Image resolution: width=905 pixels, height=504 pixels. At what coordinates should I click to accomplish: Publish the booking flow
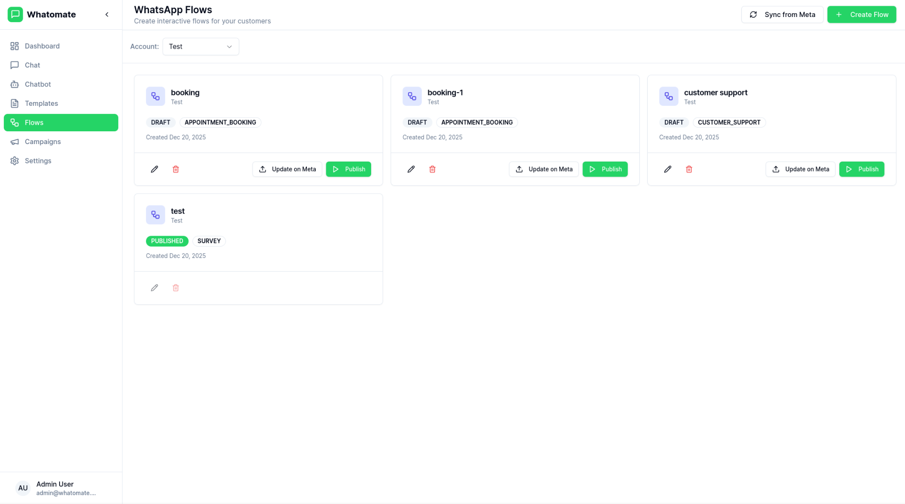click(348, 169)
